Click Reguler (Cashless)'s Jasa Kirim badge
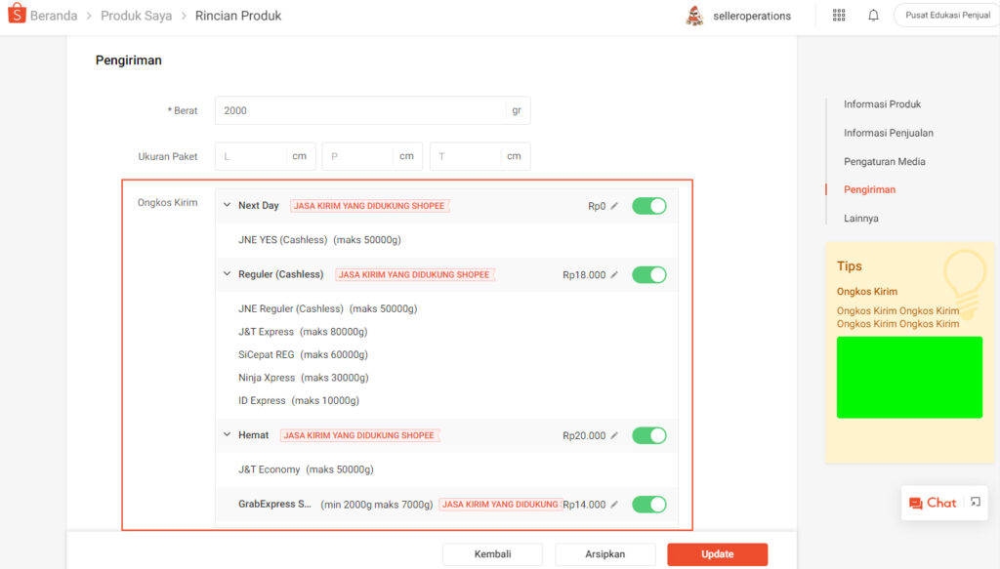This screenshot has height=569, width=1000. point(414,274)
